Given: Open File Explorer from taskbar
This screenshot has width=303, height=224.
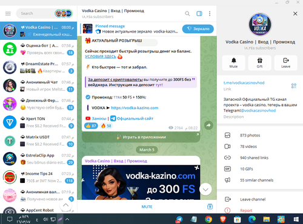Looking at the screenshot, I should (267, 219).
